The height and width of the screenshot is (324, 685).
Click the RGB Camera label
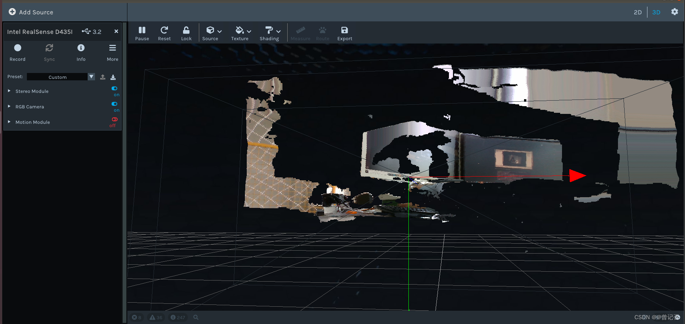pyautogui.click(x=30, y=107)
